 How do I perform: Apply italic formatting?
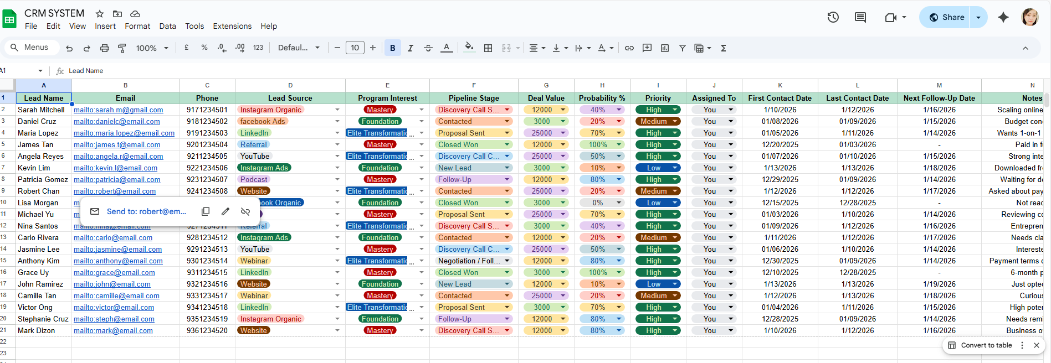tap(411, 48)
